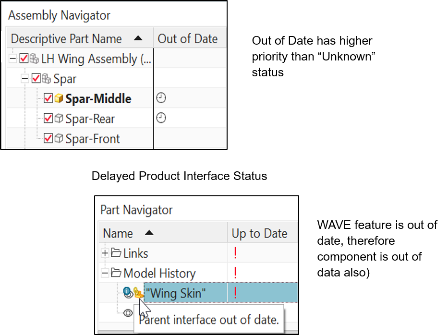Uncheck the LH Wing Assembly checkbox

[24, 58]
